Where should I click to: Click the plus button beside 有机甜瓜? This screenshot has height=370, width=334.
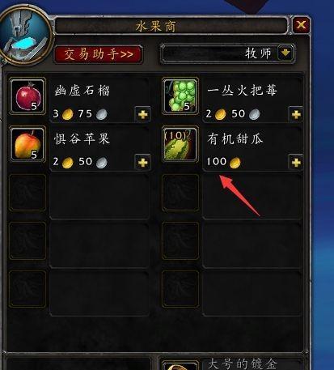tap(296, 163)
